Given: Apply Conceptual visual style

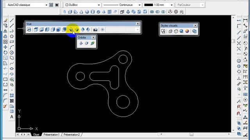Looking at the screenshot, I should pos(187,31).
